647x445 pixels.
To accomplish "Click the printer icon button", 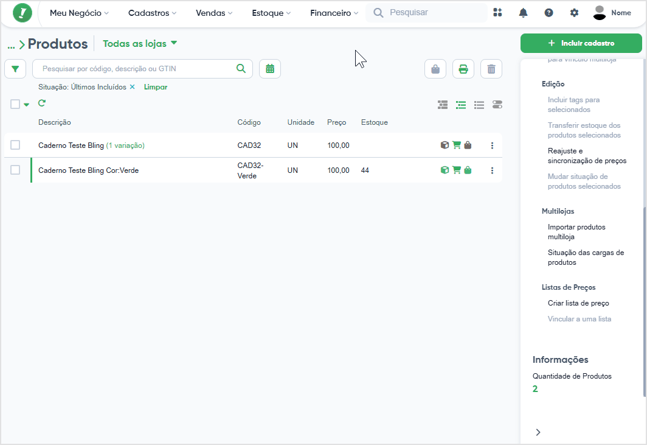I will coord(463,69).
